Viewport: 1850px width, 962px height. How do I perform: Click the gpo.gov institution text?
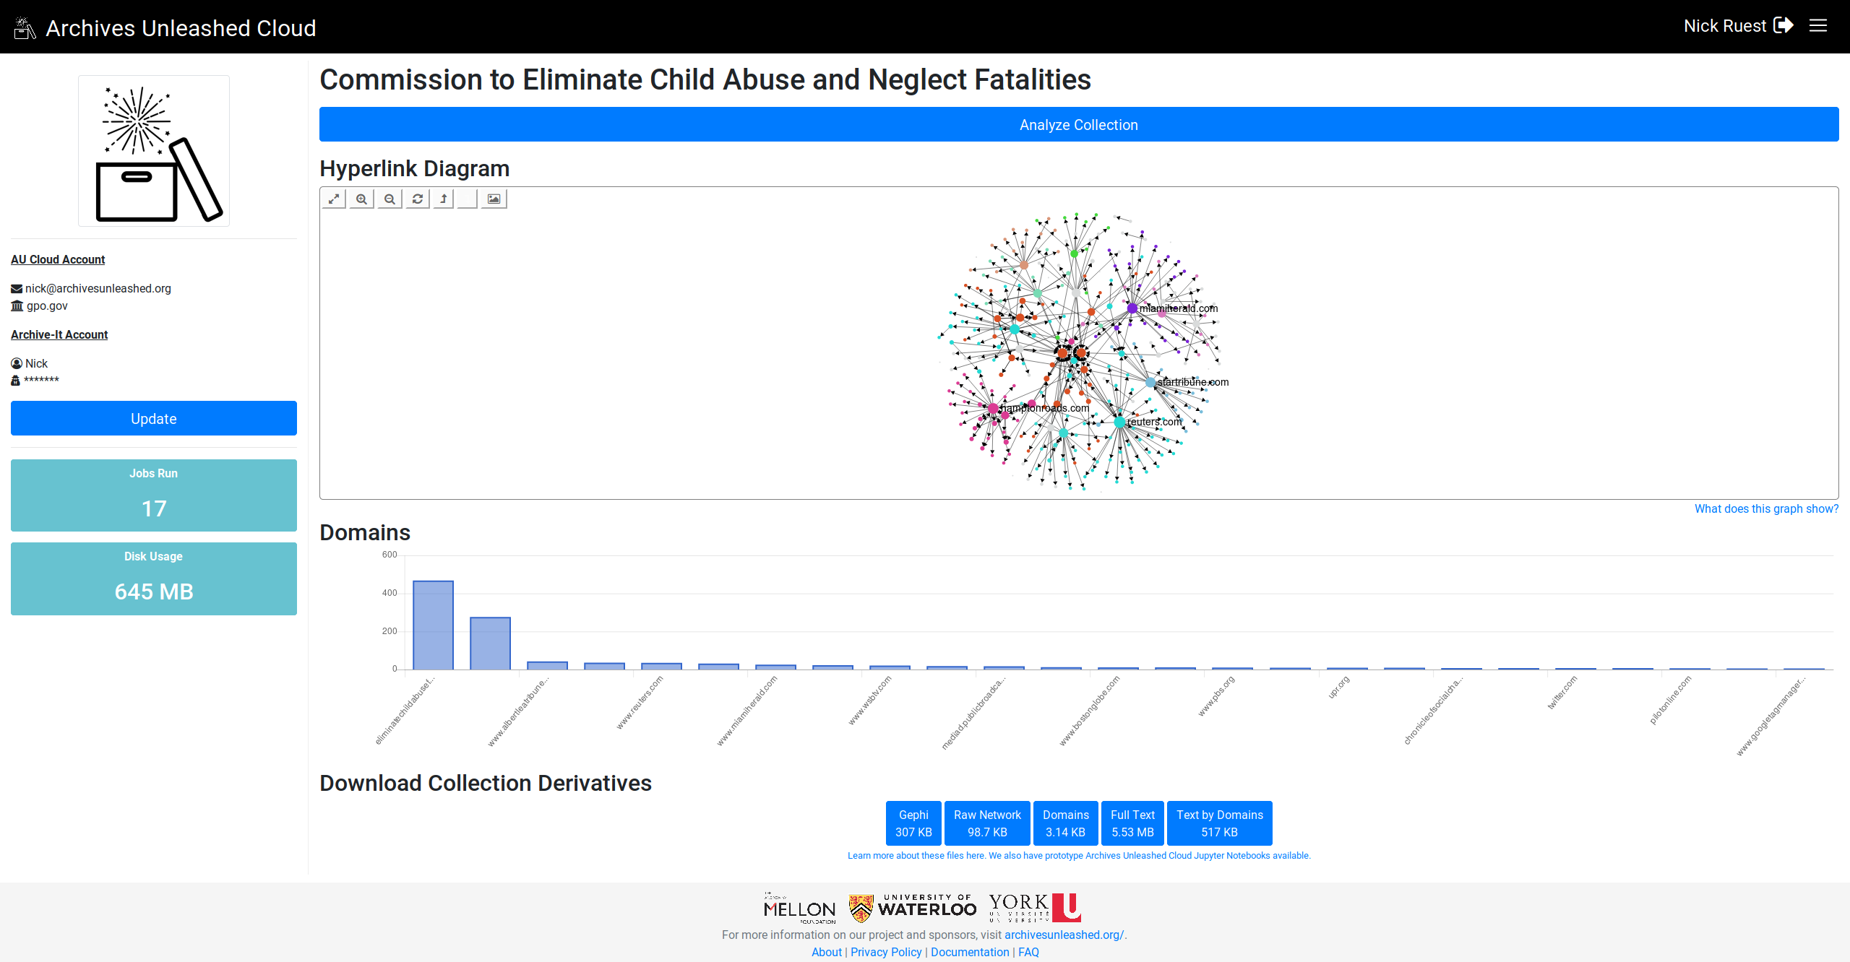(47, 305)
